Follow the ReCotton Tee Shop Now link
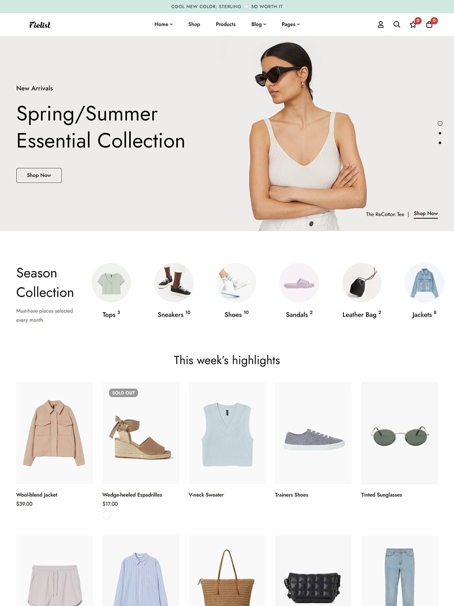The width and height of the screenshot is (454, 606). [x=426, y=214]
